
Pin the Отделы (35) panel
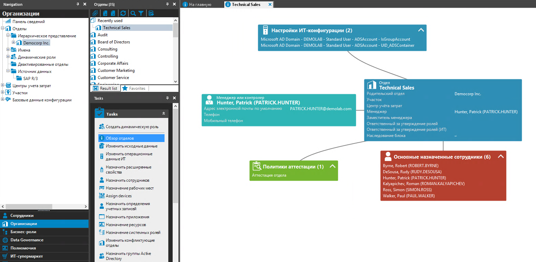click(x=167, y=4)
